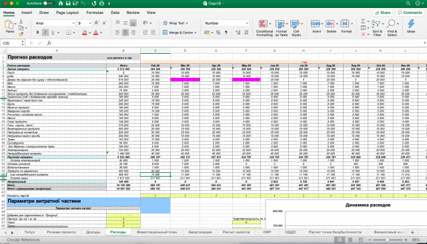Image resolution: width=427 pixels, height=244 pixels.
Task: Click Wrap Text button
Action: 175,23
